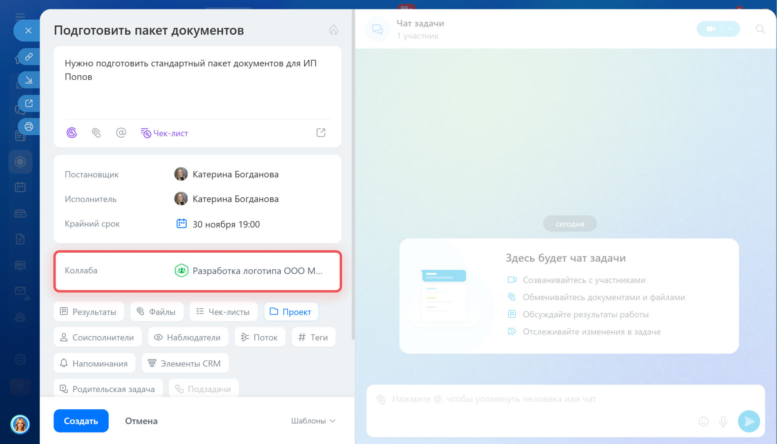
Task: Expand the description editor to full view
Action: point(321,133)
